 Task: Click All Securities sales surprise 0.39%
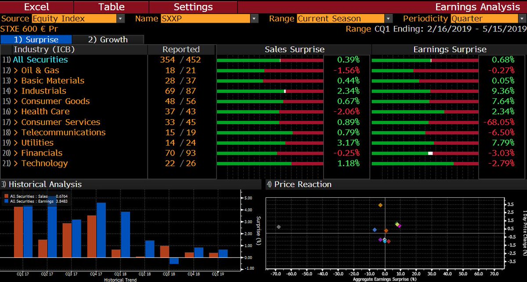(348, 60)
